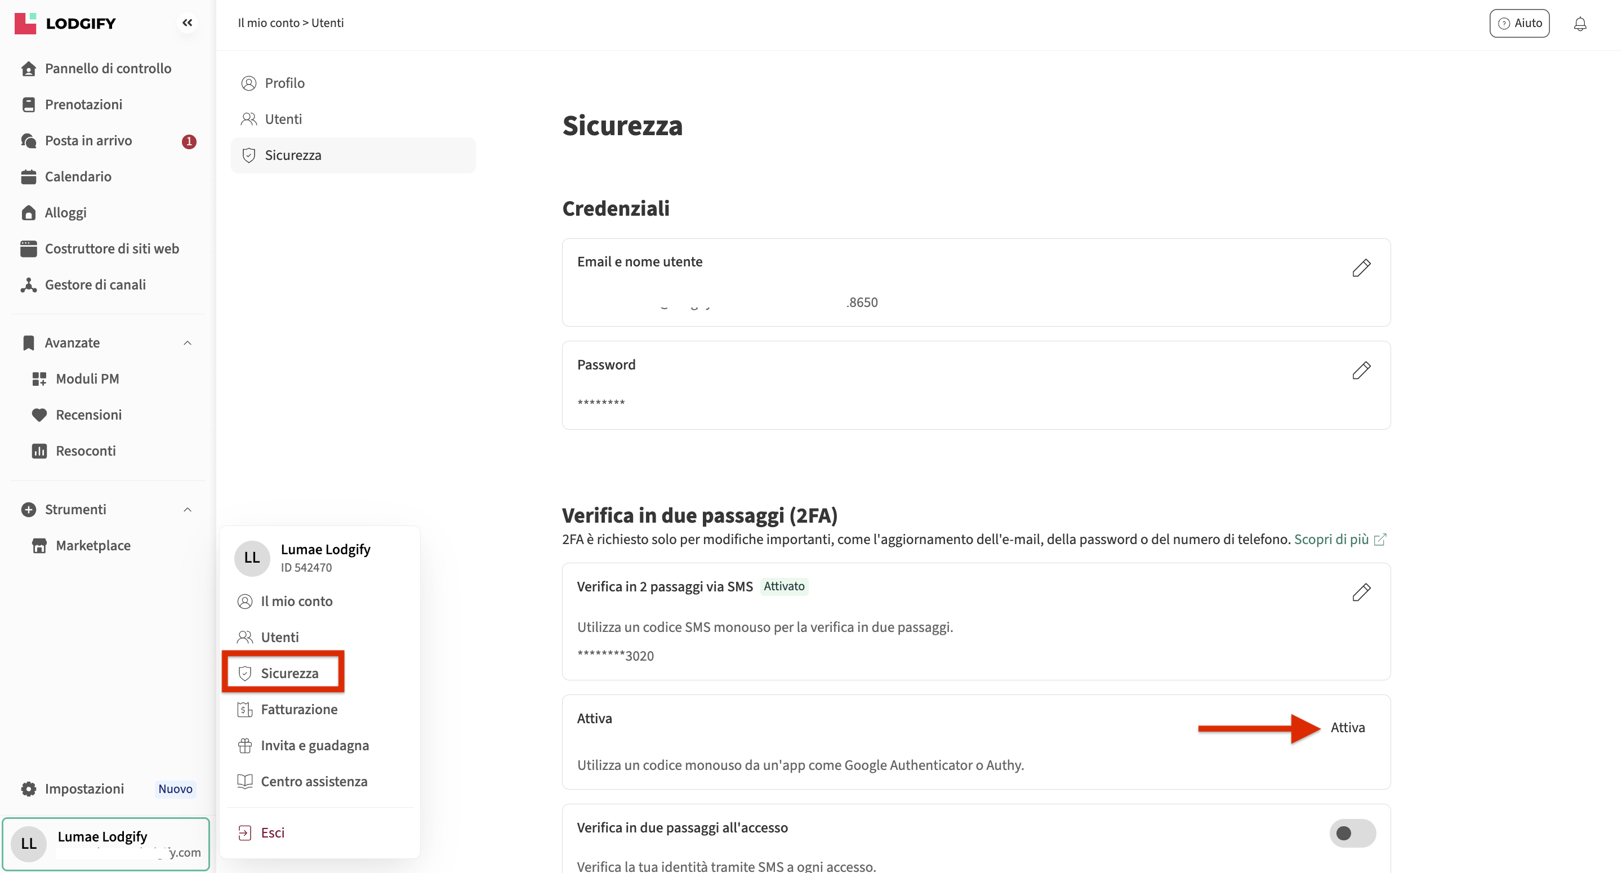This screenshot has width=1622, height=873.
Task: Open the Lumae Lodgify account menu at bottom
Action: [x=106, y=843]
